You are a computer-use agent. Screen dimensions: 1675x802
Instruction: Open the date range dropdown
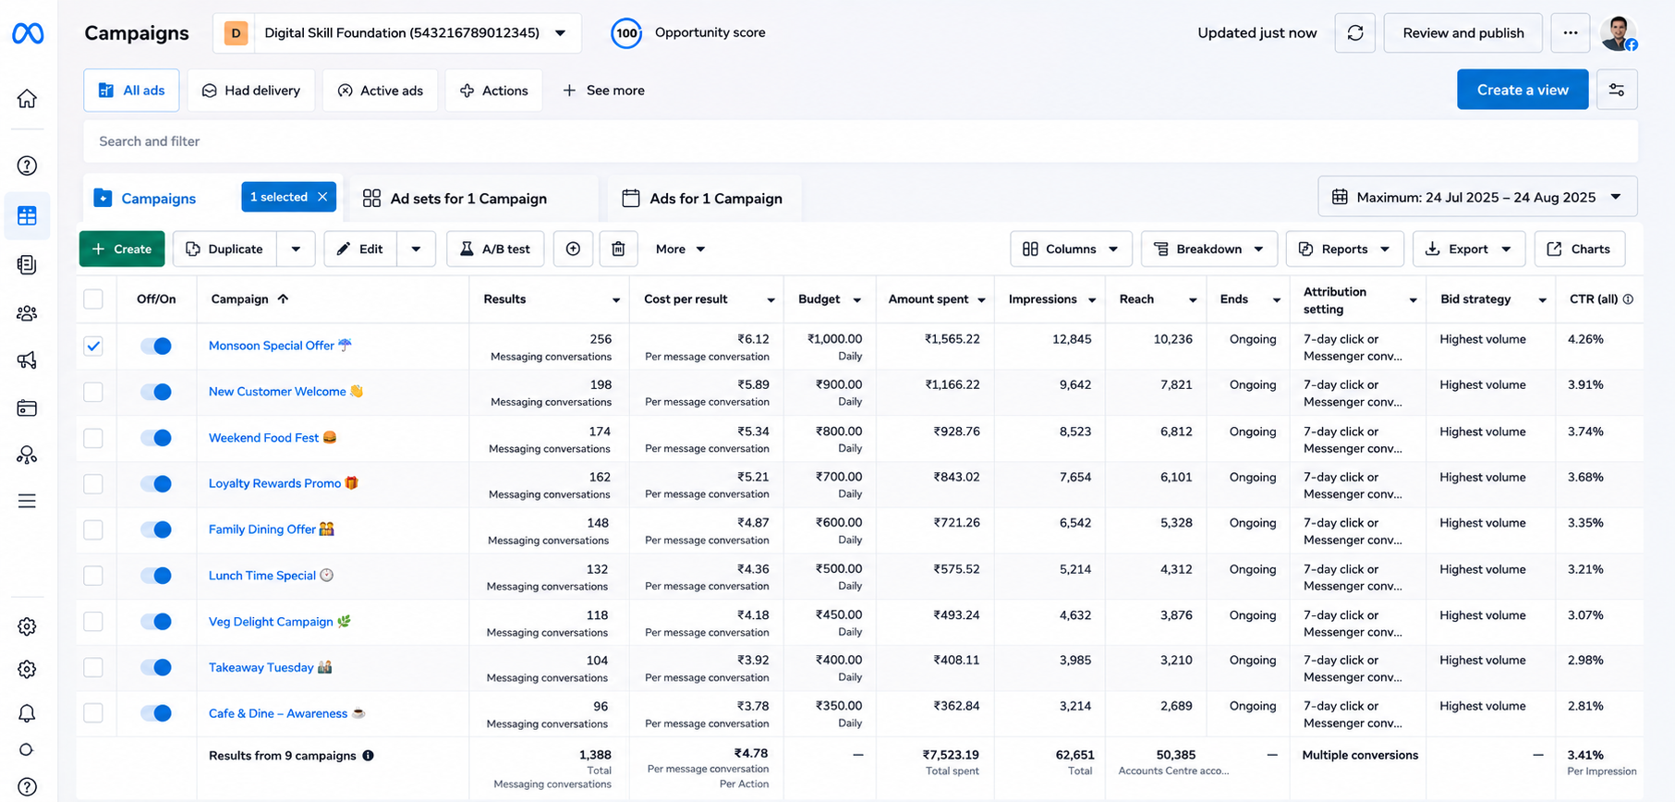click(1477, 197)
